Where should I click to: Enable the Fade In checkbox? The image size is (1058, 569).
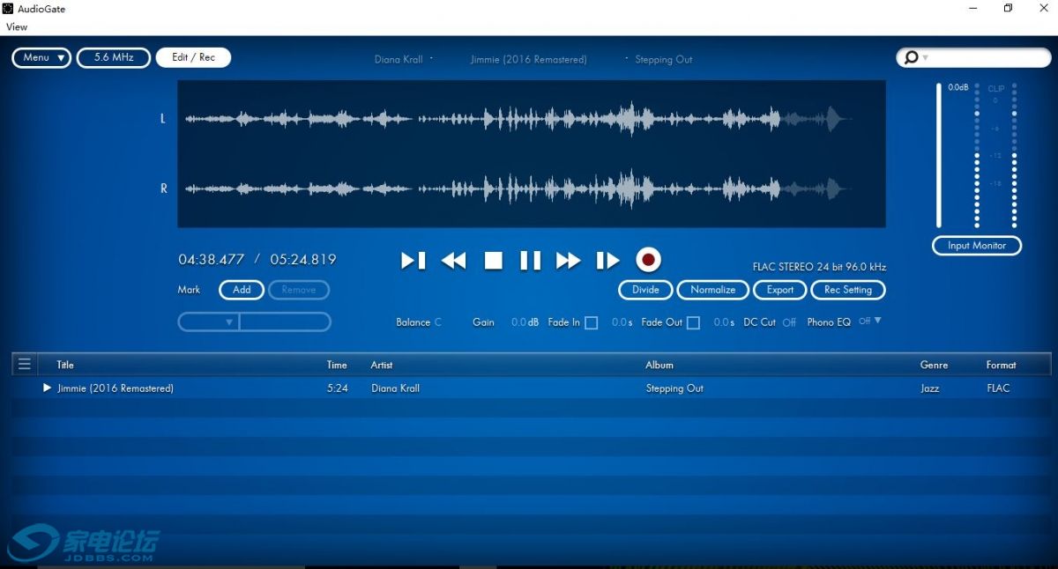[x=592, y=323]
